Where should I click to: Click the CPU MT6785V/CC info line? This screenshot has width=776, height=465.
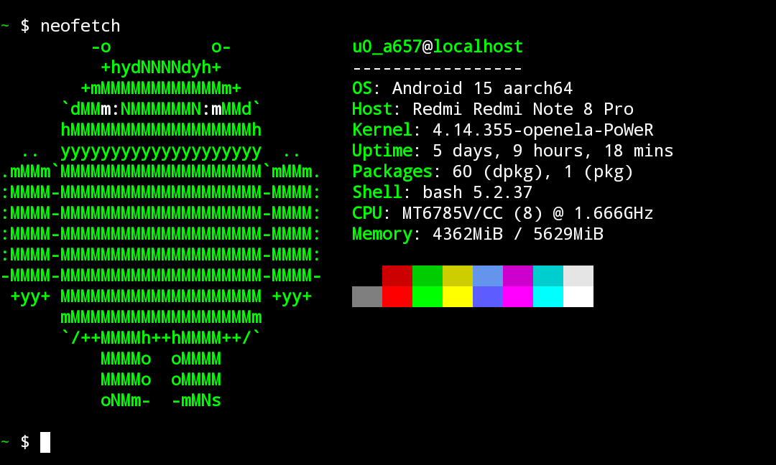[x=502, y=214]
